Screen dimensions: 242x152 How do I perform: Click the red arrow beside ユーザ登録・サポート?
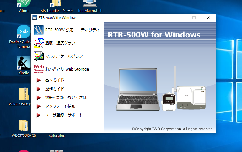coord(39,115)
